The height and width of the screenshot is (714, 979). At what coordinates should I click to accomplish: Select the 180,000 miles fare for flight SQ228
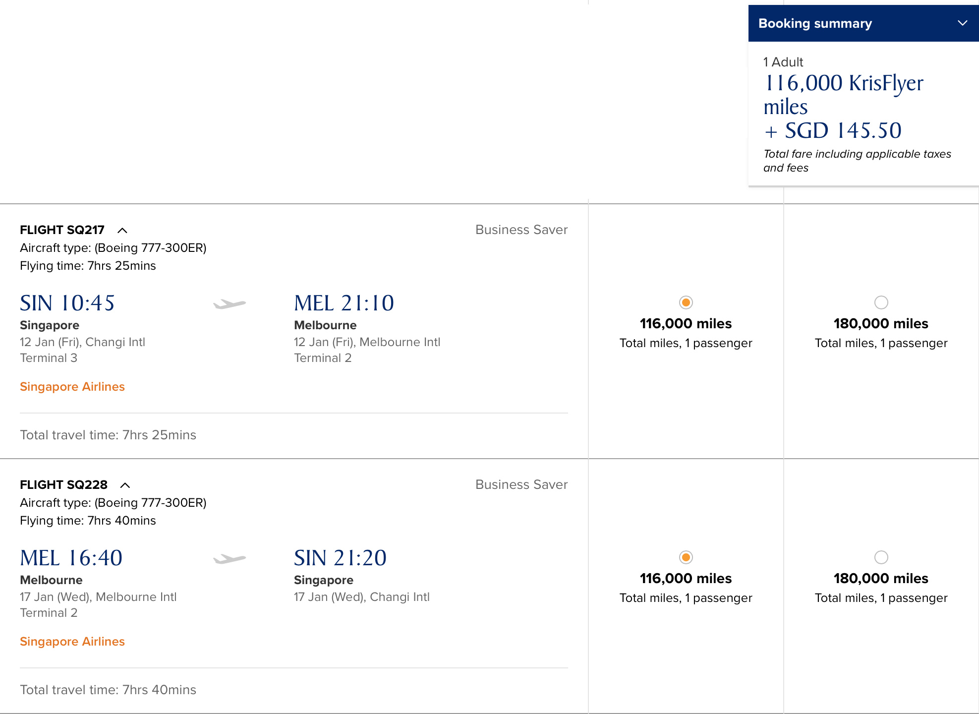point(881,557)
